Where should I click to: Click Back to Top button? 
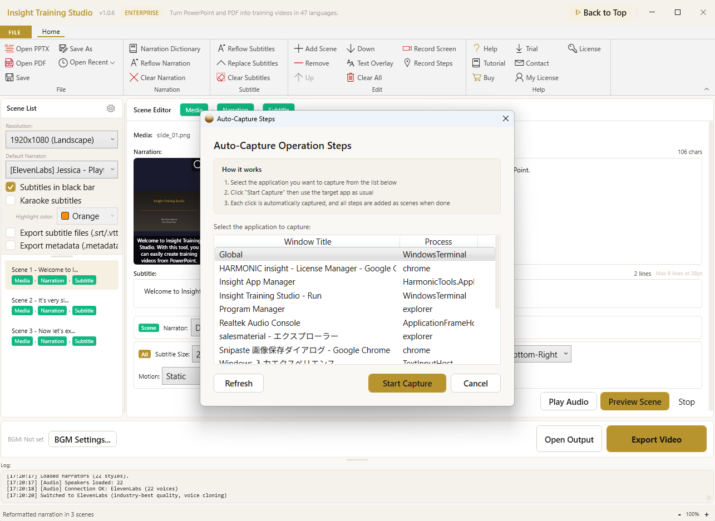click(600, 13)
